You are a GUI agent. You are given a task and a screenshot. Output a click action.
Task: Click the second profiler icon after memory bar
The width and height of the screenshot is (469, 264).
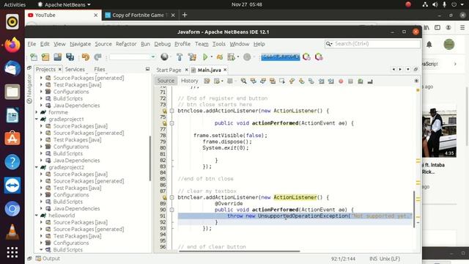click(319, 57)
